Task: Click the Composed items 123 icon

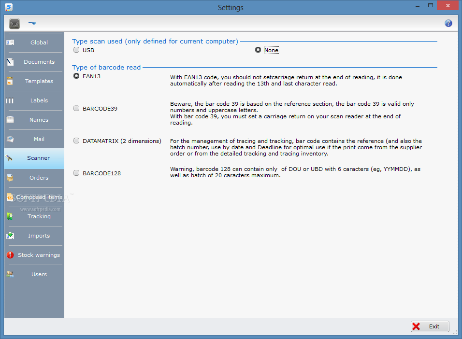Action: 10,197
